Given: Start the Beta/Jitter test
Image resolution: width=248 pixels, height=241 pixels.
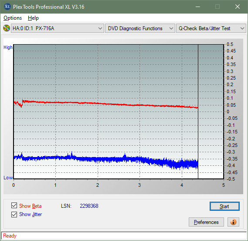Looking at the screenshot, I should [x=224, y=206].
